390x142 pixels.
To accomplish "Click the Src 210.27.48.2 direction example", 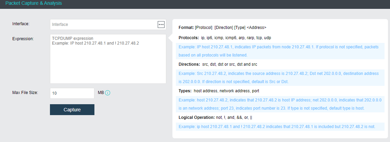I will point(279,77).
